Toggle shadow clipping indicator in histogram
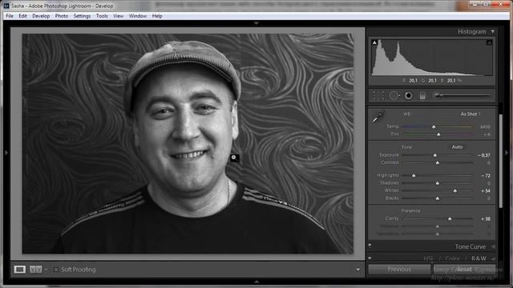This screenshot has height=288, width=513. [x=374, y=42]
